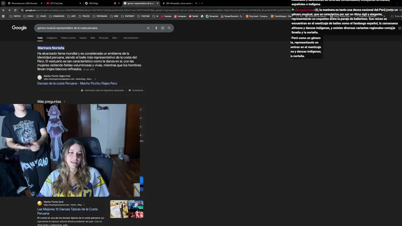Image resolution: width=402 pixels, height=226 pixels.
Task: Open the tab search dropdown arrow
Action: coord(3,3)
